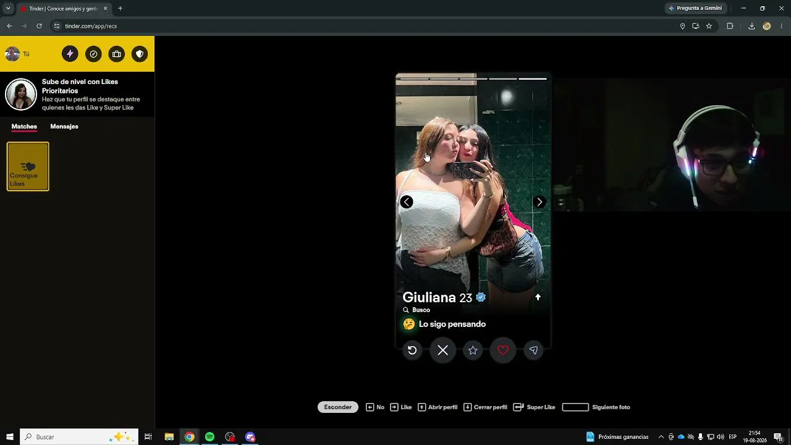Click the 'Like' right-arrow shortcut hint

[401, 407]
